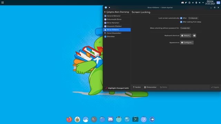The width and height of the screenshot is (221, 124).
Task: Close the Sistem Ayarları window
Action: 218,8
